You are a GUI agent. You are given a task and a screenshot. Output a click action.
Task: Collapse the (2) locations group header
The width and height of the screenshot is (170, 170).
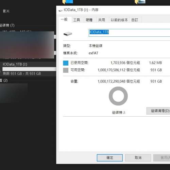4,81
